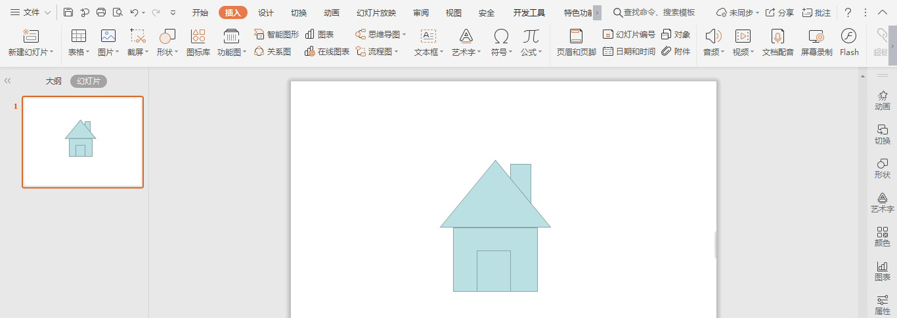Insert an 附件 attachment
The image size is (897, 318).
676,51
